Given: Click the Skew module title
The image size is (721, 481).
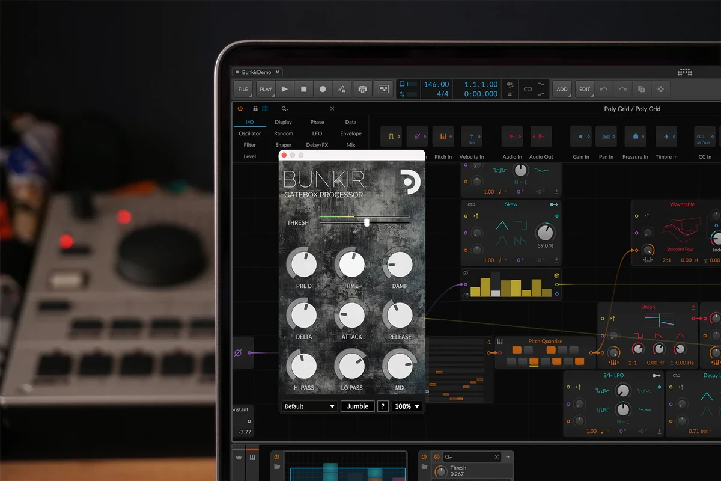Looking at the screenshot, I should coord(511,204).
